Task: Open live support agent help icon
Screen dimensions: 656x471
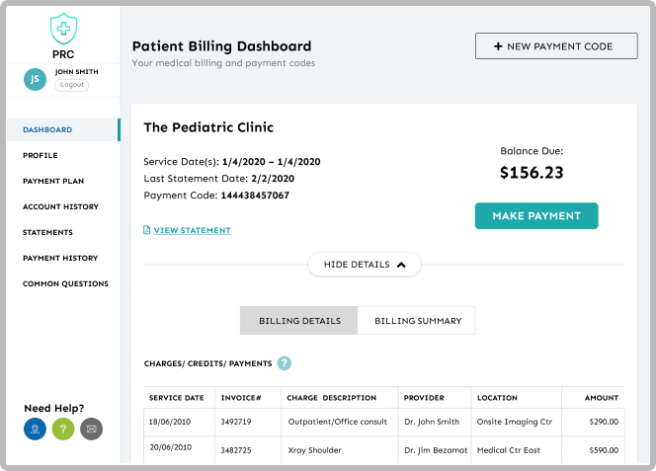Action: point(36,430)
